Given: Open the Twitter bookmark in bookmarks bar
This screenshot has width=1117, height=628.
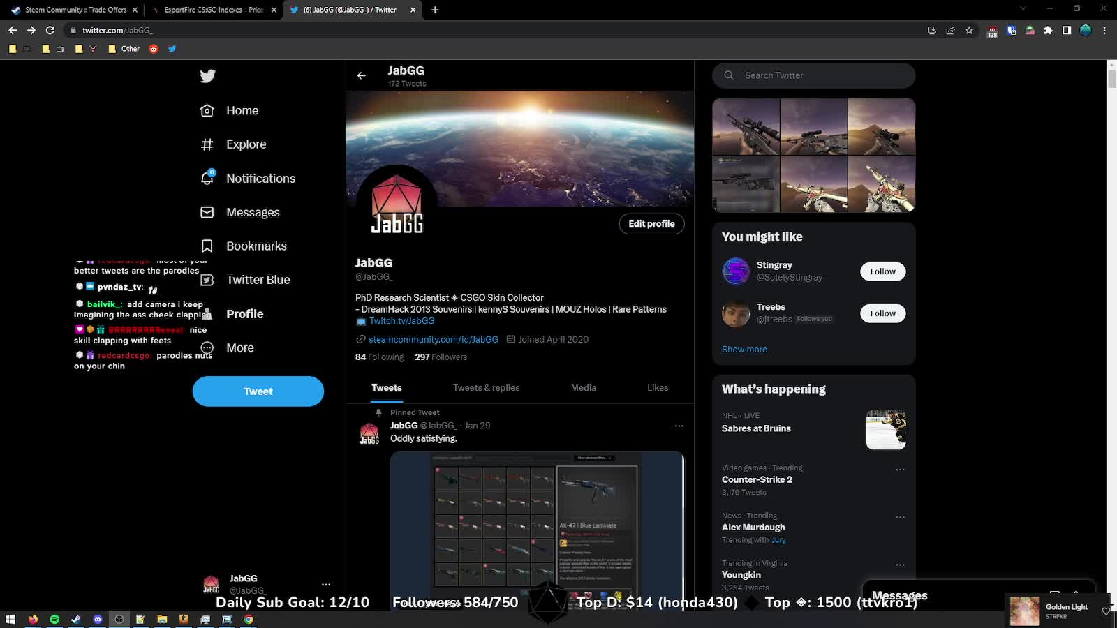Looking at the screenshot, I should point(172,49).
